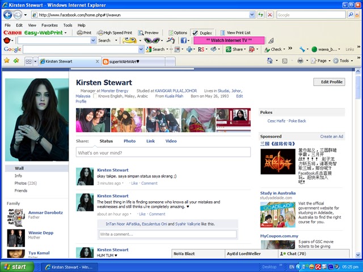Viewport: 363px width, 272px height.
Task: Click the Watch Internet TV pink button
Action: point(229,40)
